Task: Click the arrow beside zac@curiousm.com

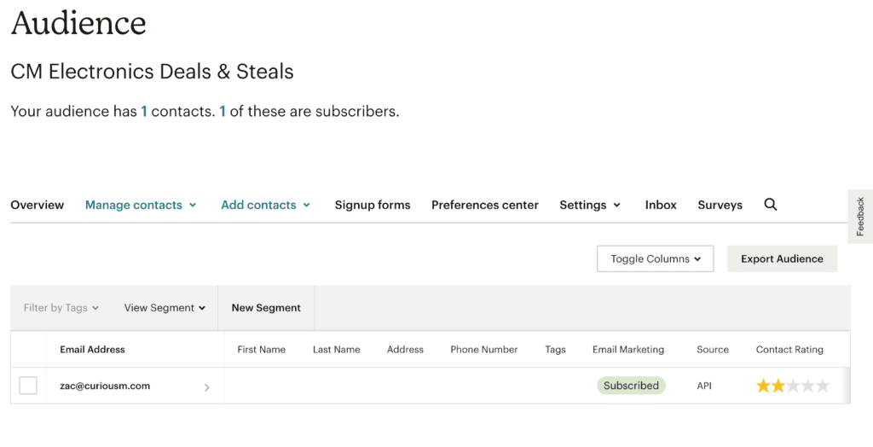Action: [x=207, y=387]
